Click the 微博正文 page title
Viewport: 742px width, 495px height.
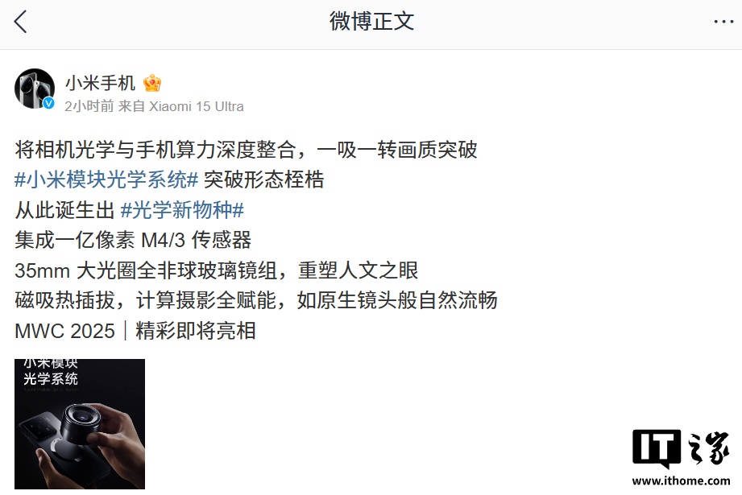click(371, 22)
